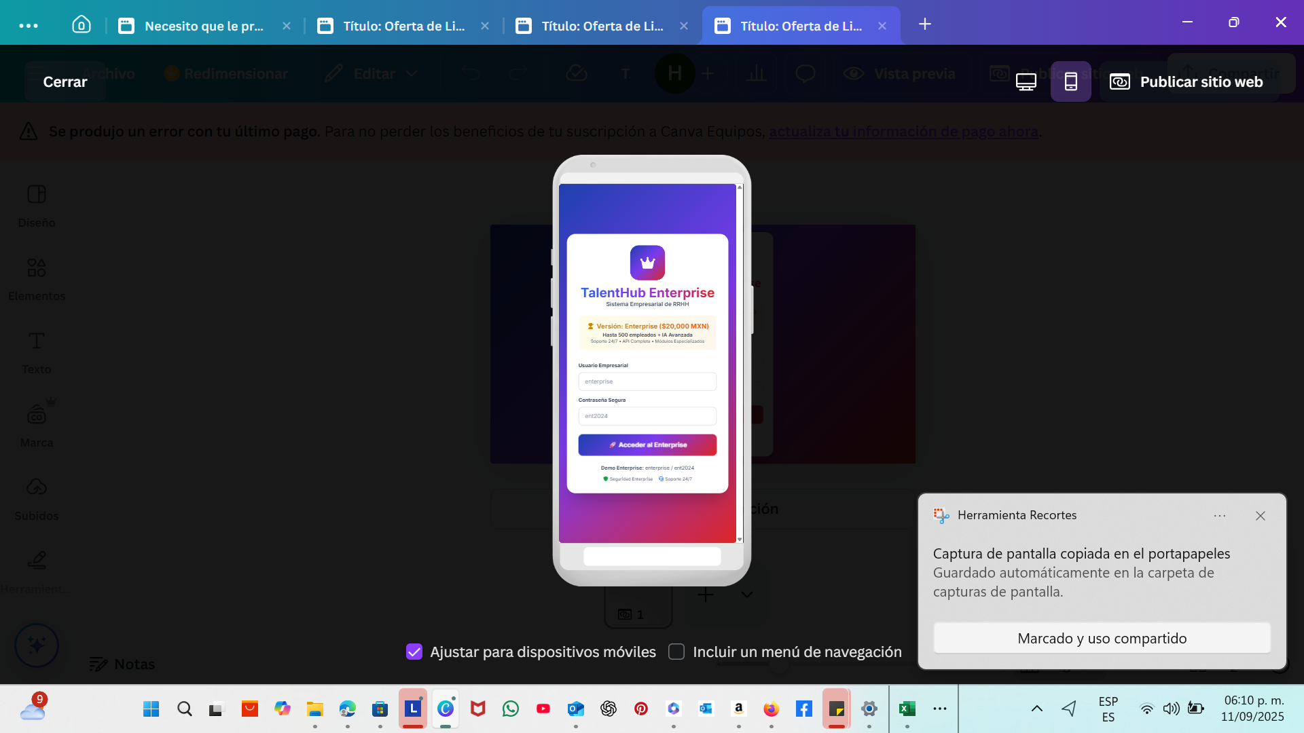This screenshot has width=1304, height=733.
Task: Switch to desktop preview icon
Action: point(1026,82)
